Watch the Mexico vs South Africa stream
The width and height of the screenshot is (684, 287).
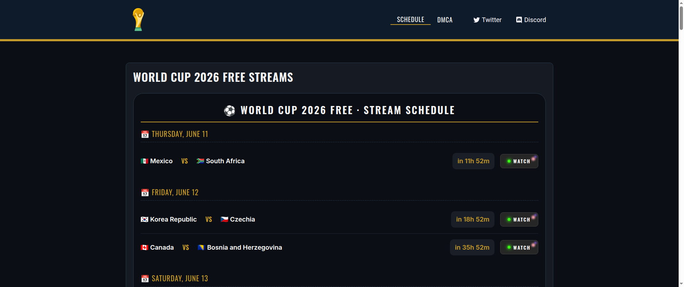point(519,161)
